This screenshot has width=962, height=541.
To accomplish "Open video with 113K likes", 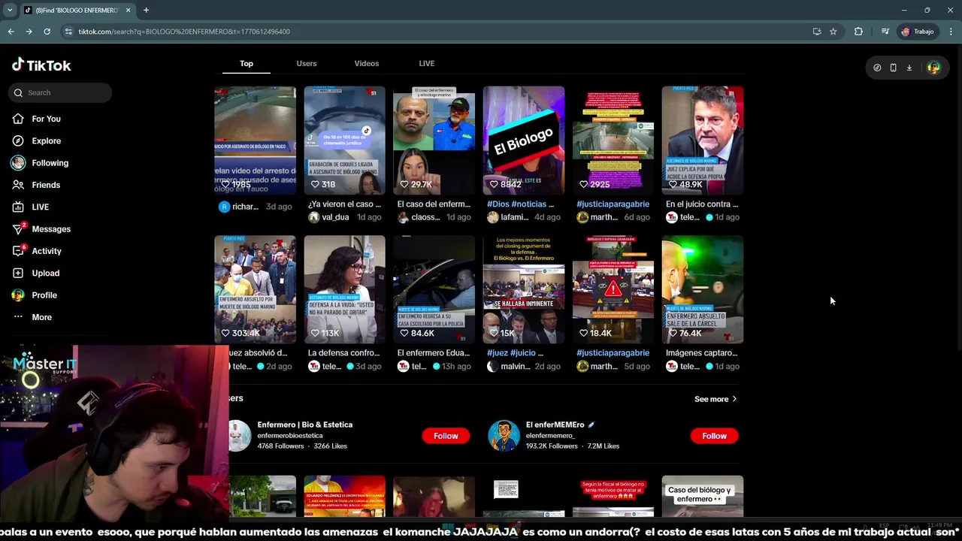I will point(344,289).
